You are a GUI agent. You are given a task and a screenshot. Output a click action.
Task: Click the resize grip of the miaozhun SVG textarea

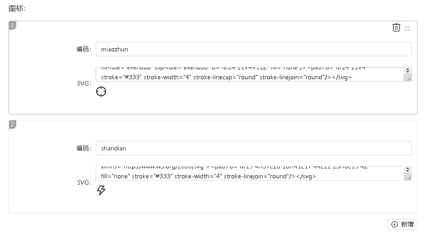(408, 78)
